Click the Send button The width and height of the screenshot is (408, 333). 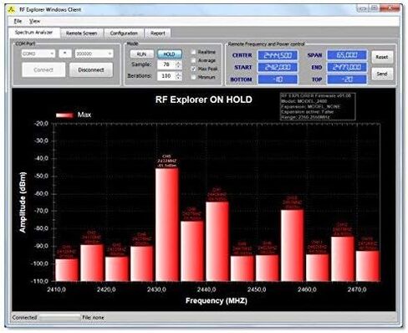point(382,74)
